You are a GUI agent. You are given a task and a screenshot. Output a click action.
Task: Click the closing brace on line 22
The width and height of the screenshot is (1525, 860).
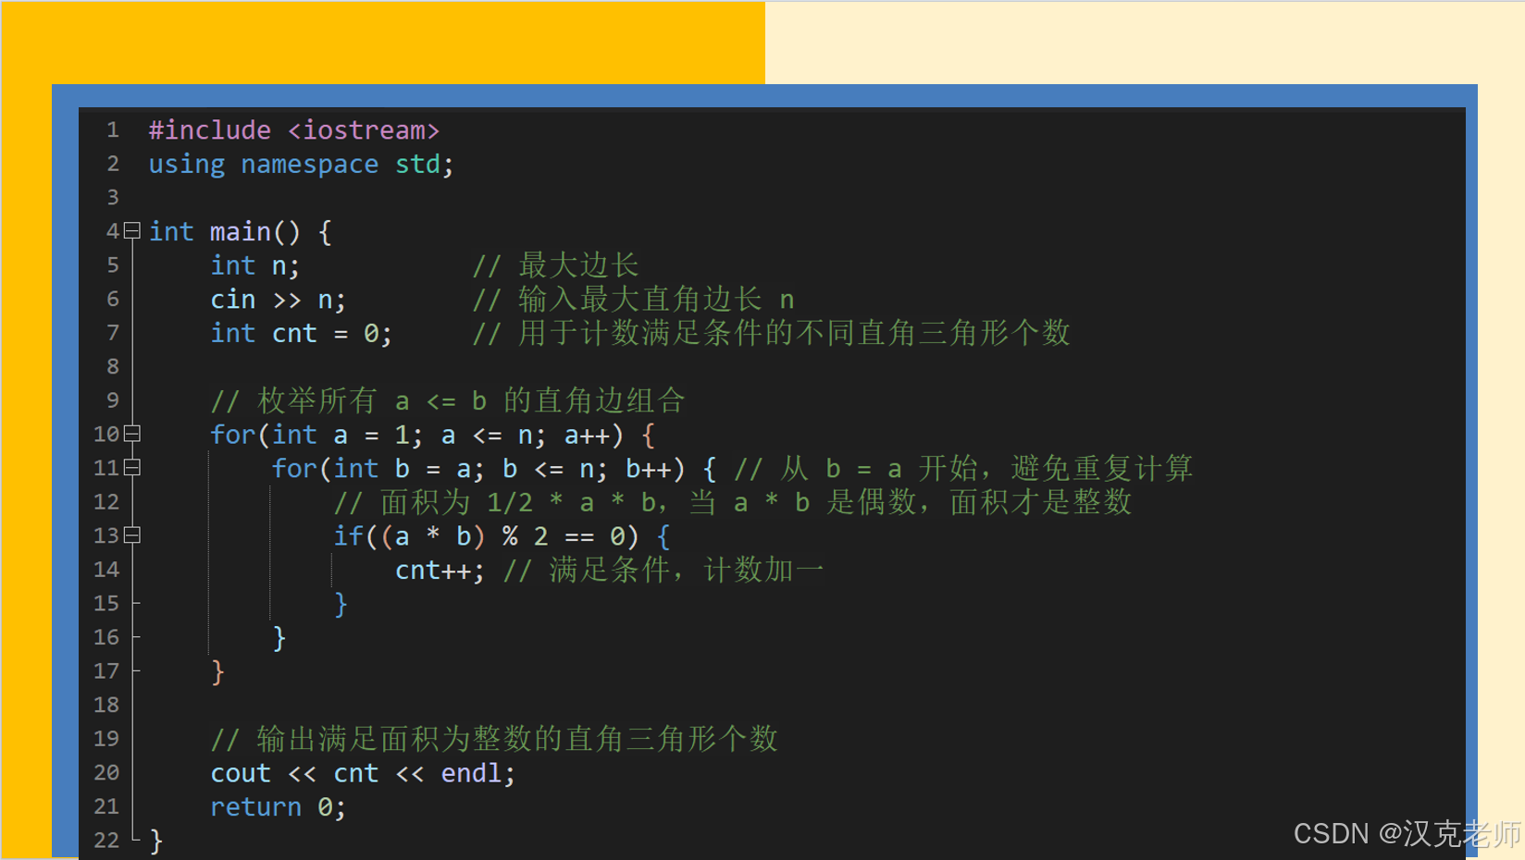click(x=155, y=840)
